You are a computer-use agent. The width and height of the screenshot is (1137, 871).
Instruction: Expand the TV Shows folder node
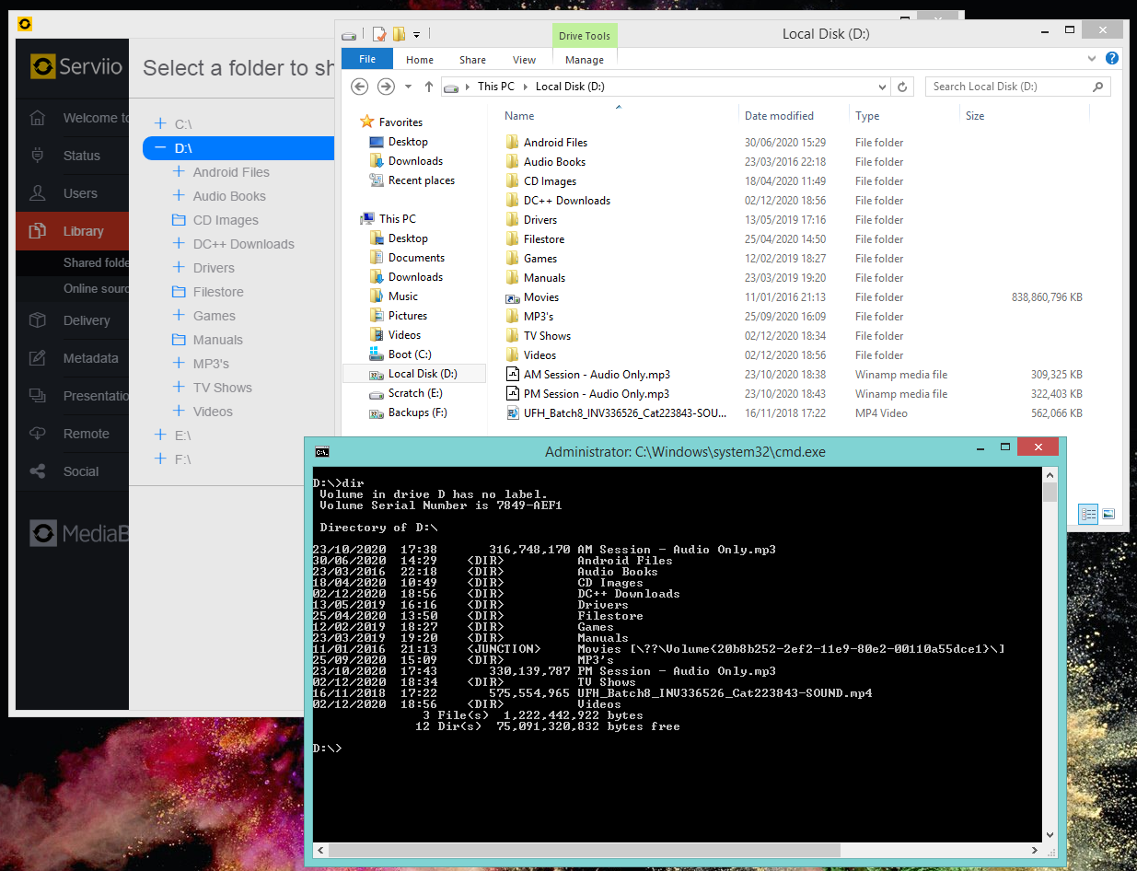point(179,388)
